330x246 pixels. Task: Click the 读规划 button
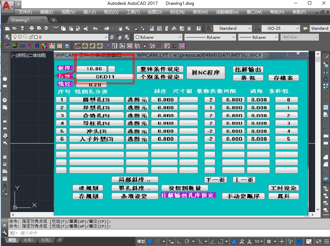pyautogui.click(x=88, y=188)
